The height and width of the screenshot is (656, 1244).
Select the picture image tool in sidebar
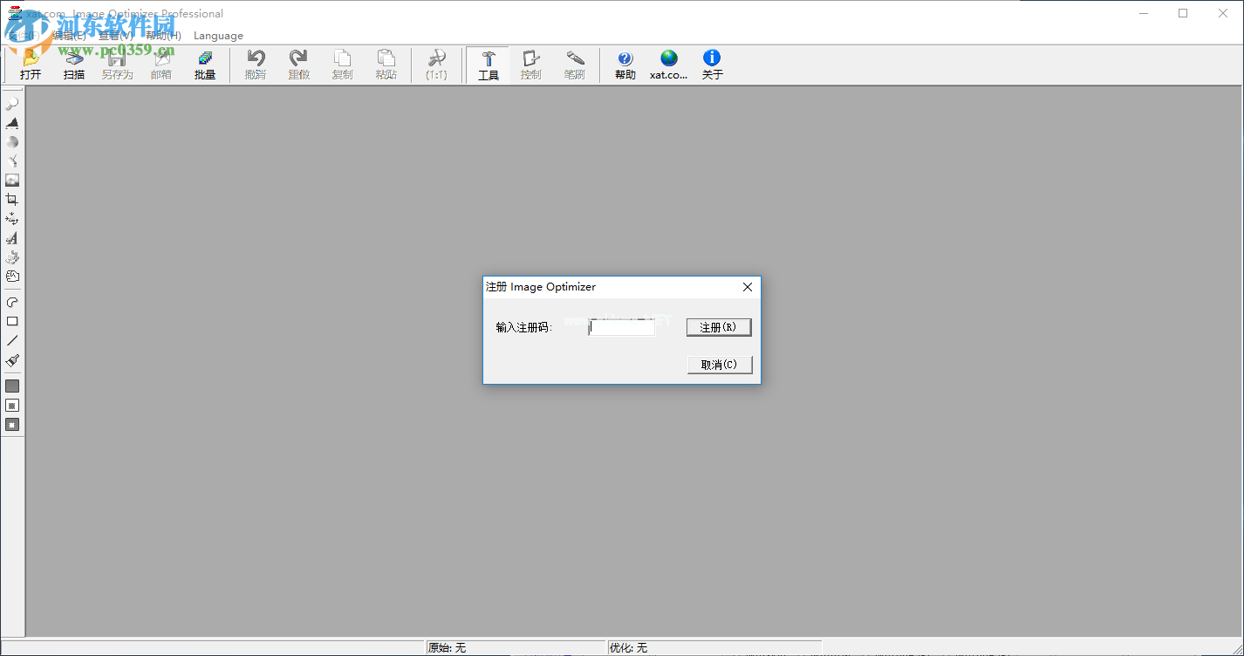[12, 181]
